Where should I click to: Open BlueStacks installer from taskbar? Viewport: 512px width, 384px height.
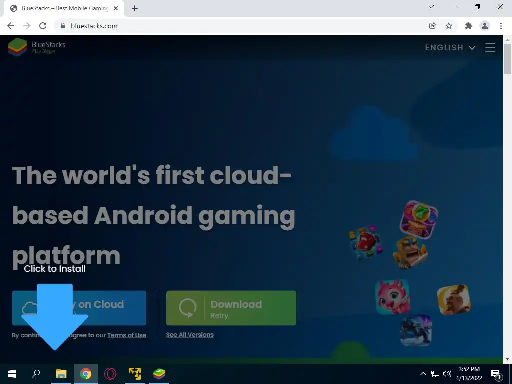coord(159,374)
